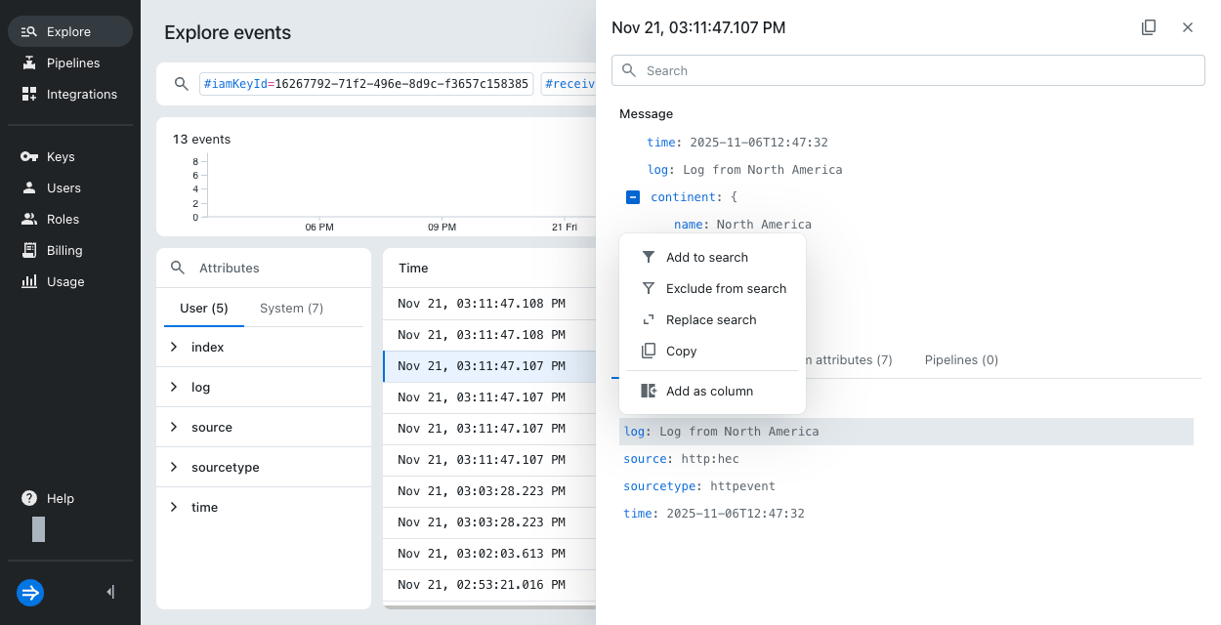The height and width of the screenshot is (625, 1221).
Task: Open Integrations from the sidebar icon
Action: click(x=29, y=95)
